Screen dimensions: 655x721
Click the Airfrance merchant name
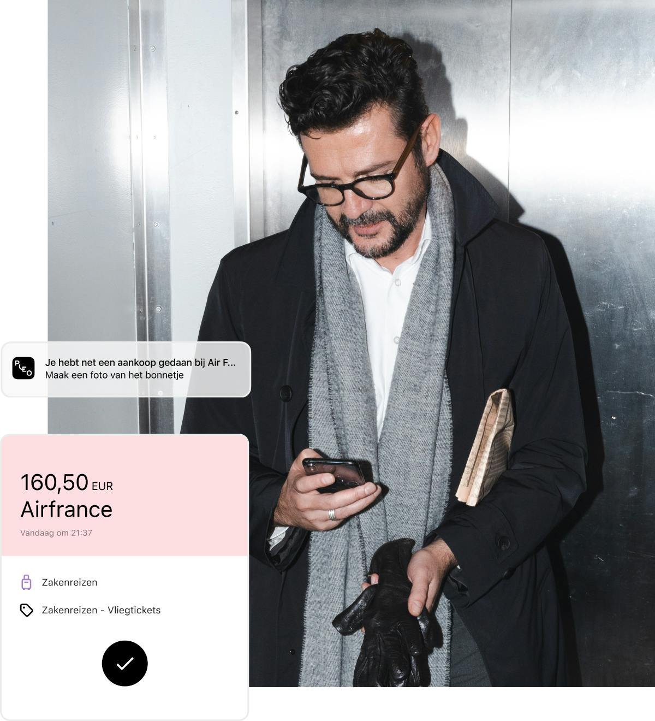coord(66,509)
